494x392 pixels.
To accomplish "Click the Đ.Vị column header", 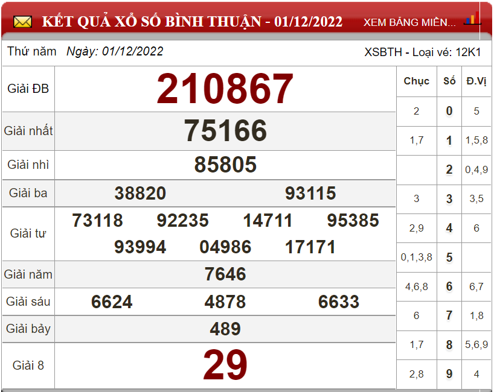I will 476,81.
